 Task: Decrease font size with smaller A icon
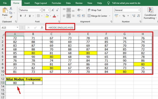[x=57, y=10]
